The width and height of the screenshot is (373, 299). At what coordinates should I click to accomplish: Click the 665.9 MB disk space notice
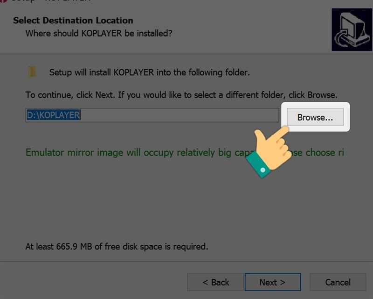(x=117, y=246)
